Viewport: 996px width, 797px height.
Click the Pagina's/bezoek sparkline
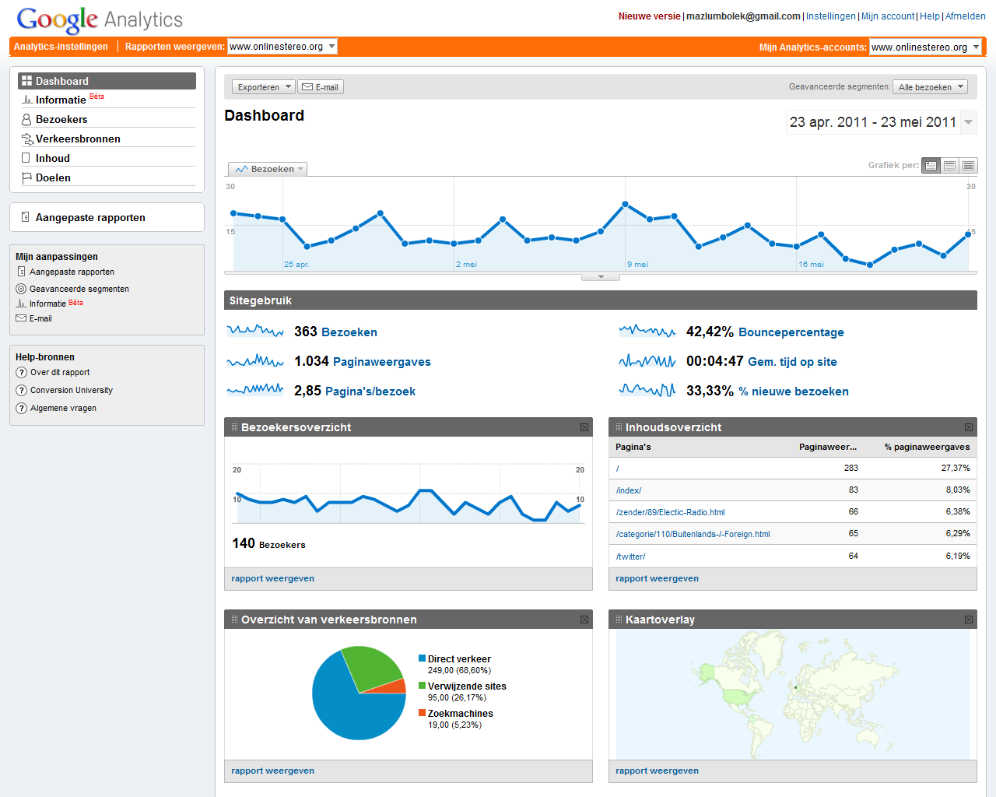click(x=255, y=390)
